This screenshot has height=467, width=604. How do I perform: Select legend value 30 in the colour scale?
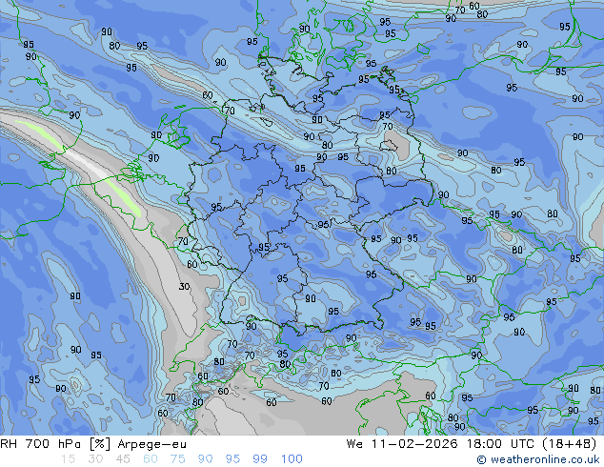tap(95, 459)
